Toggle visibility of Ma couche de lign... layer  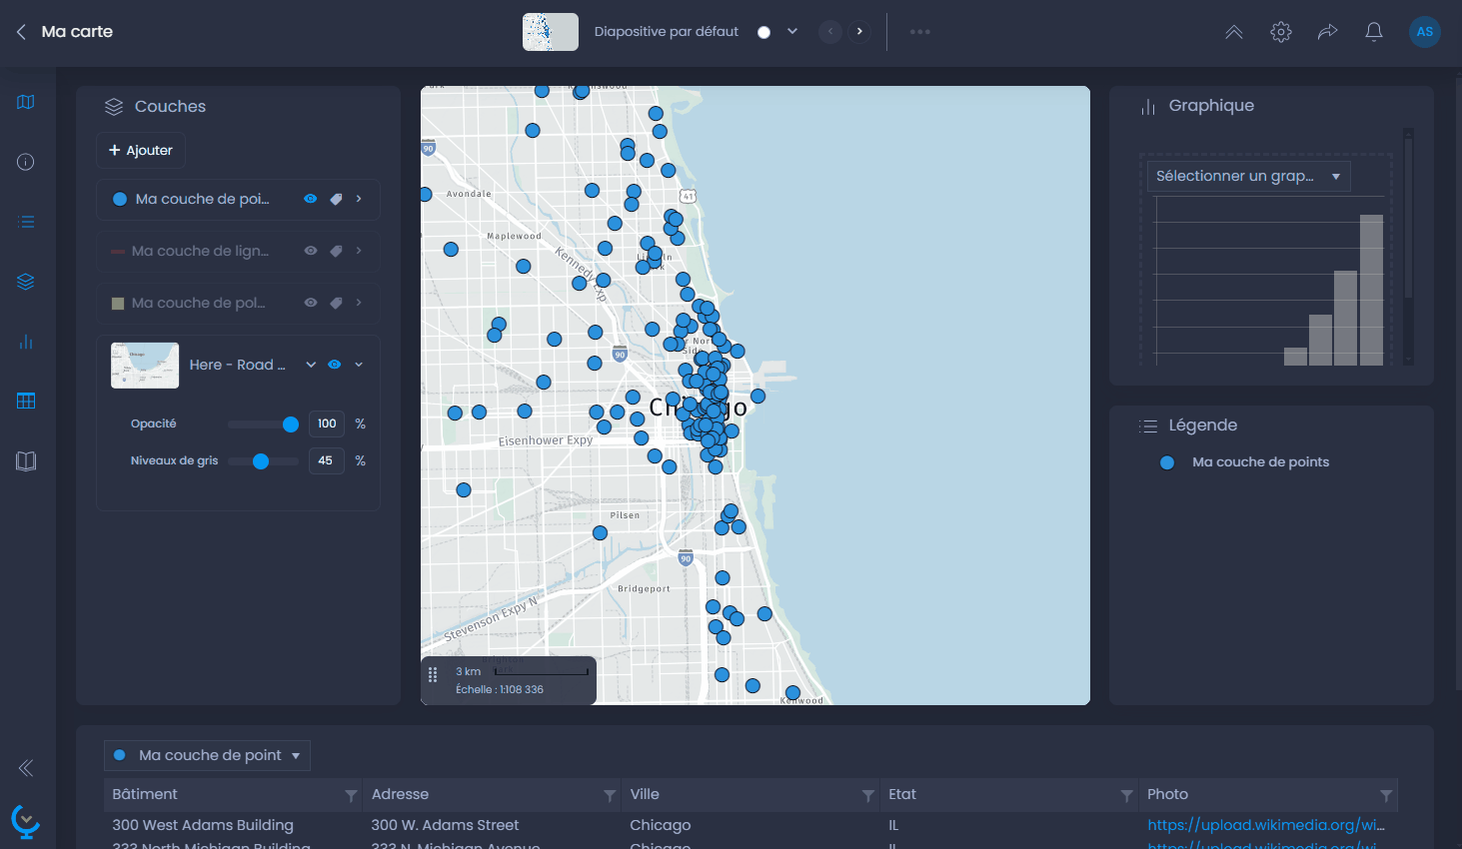pos(311,251)
